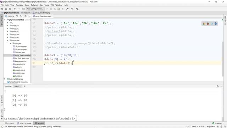This screenshot has width=227, height=128.
Task: Expand External Libraries node
Action: 5,79
